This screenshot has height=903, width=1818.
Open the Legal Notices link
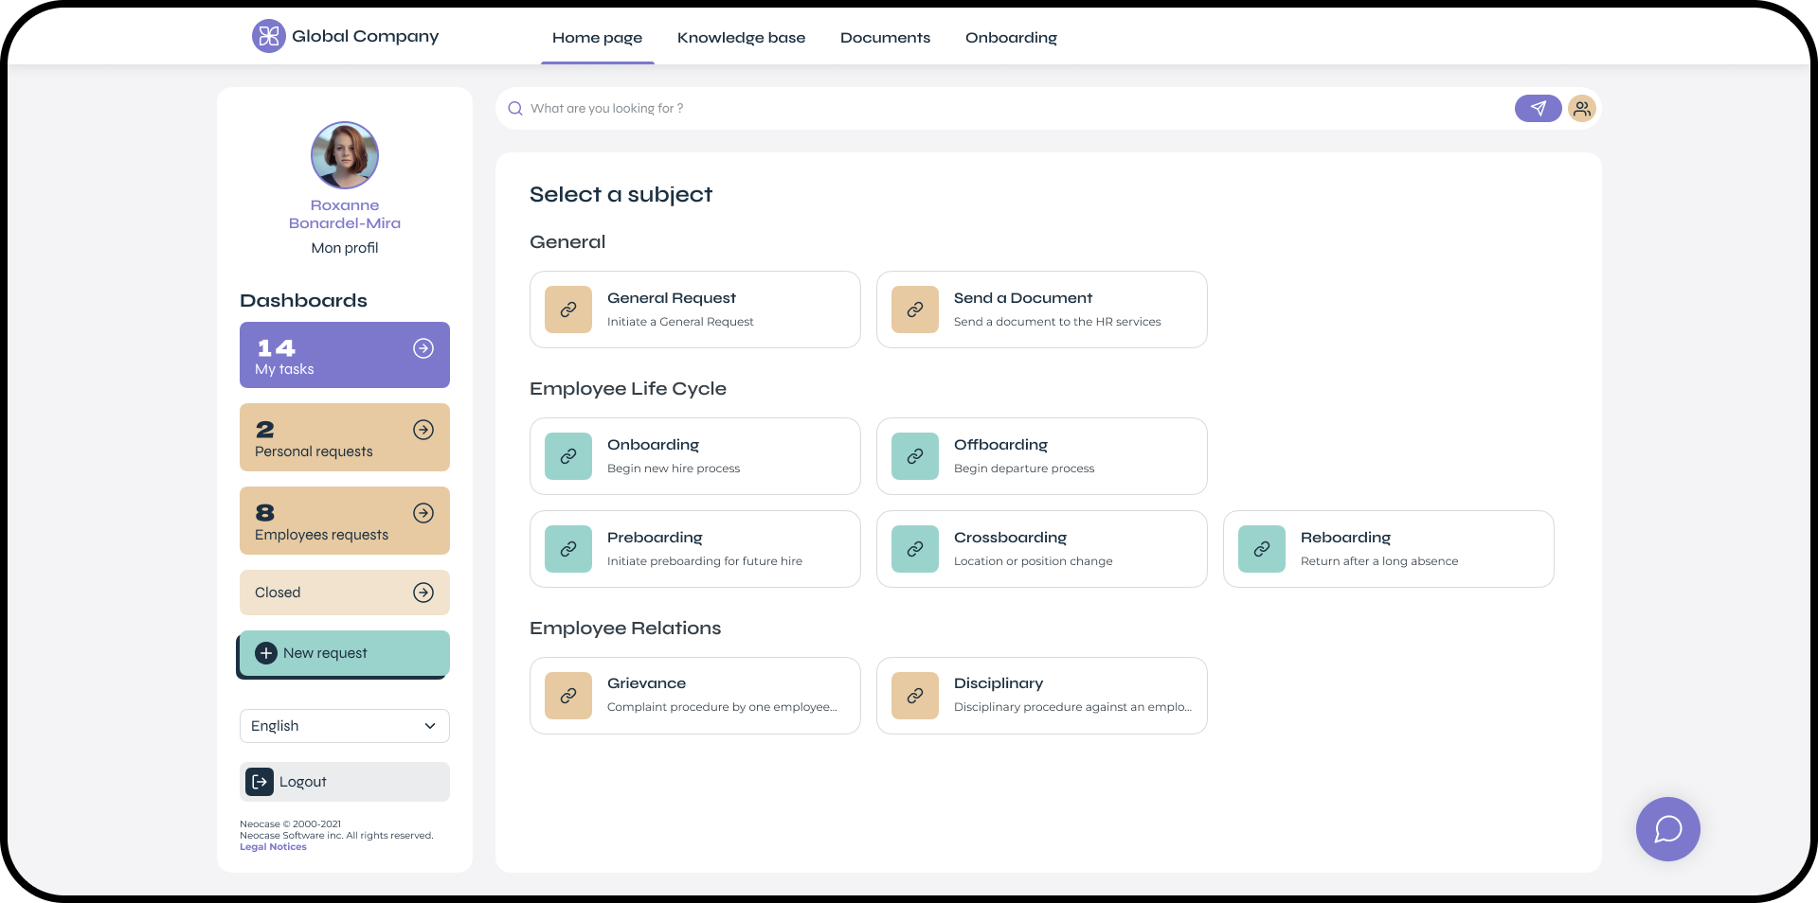pos(273,847)
